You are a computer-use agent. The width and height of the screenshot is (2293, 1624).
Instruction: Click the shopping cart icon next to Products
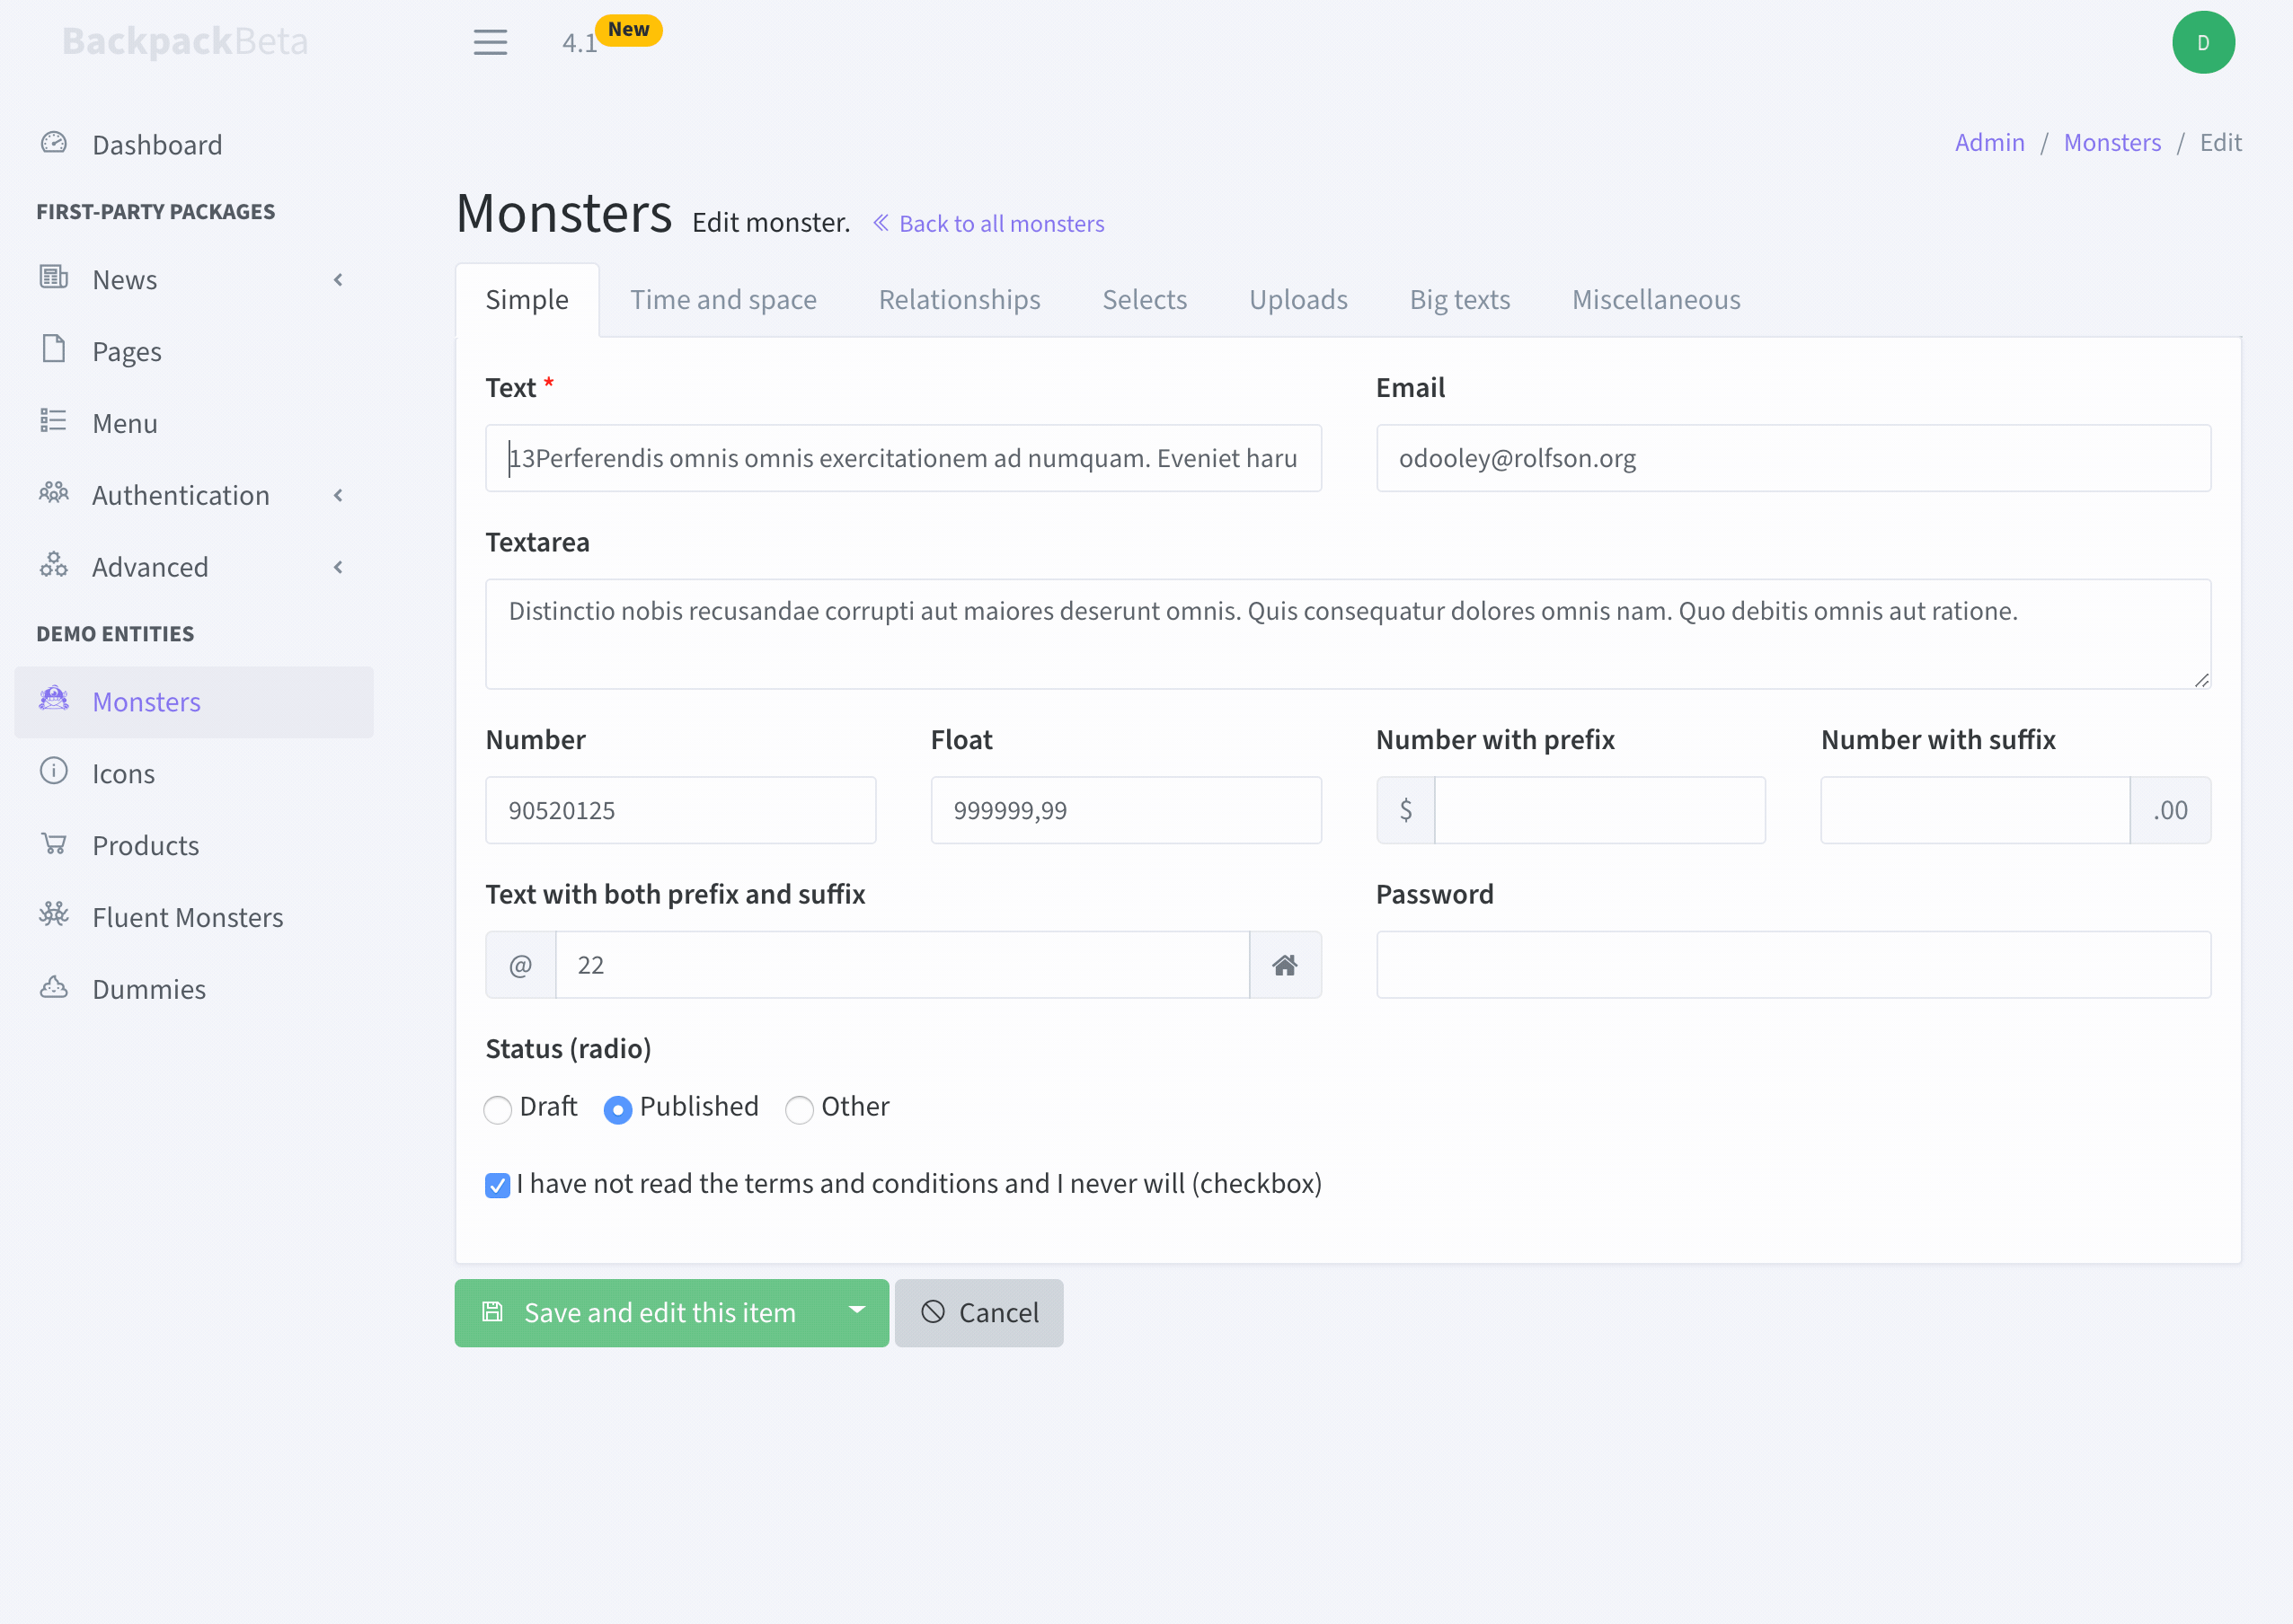[x=53, y=844]
